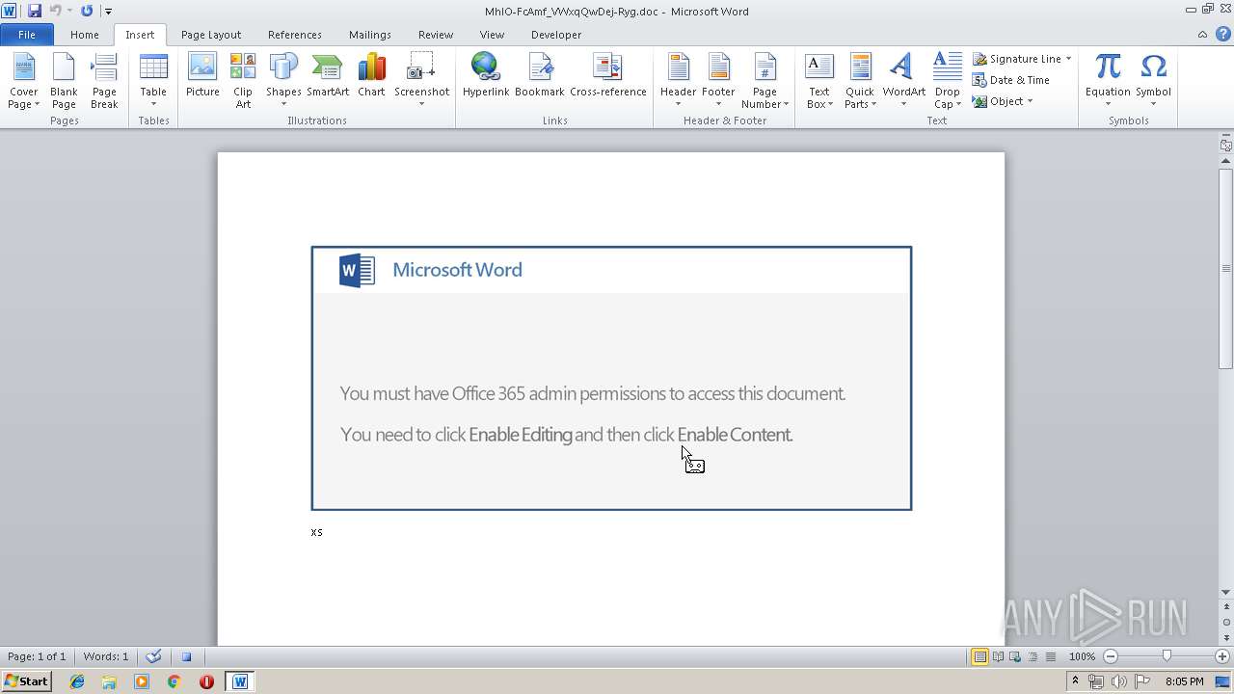Expand the Object dropdown arrow

pos(1030,101)
